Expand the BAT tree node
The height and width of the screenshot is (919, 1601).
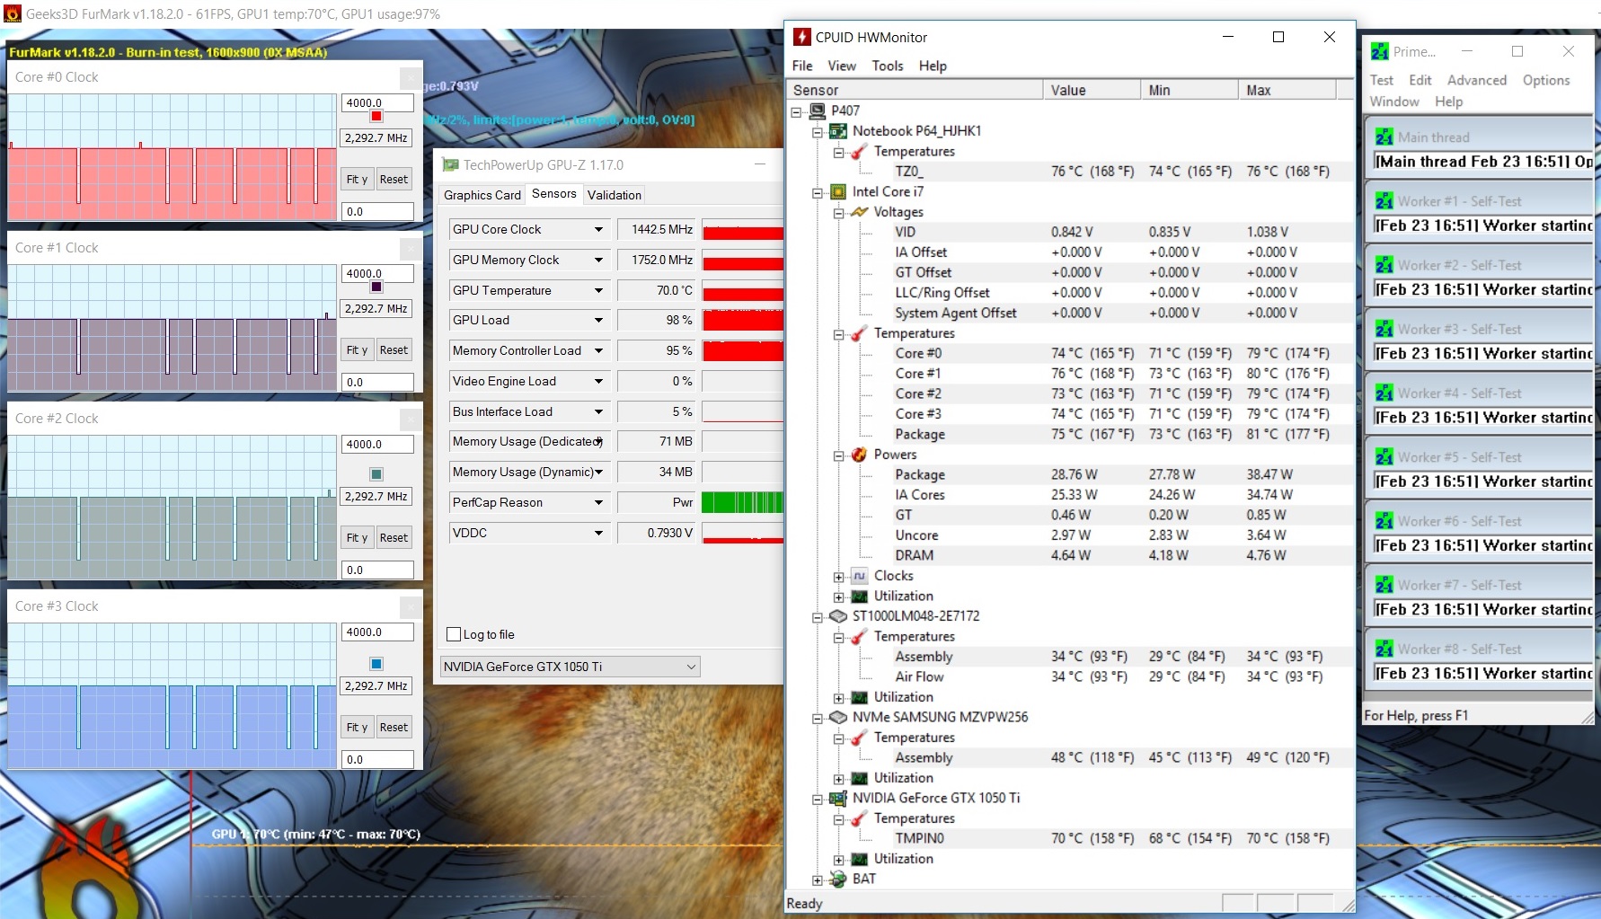pyautogui.click(x=817, y=879)
